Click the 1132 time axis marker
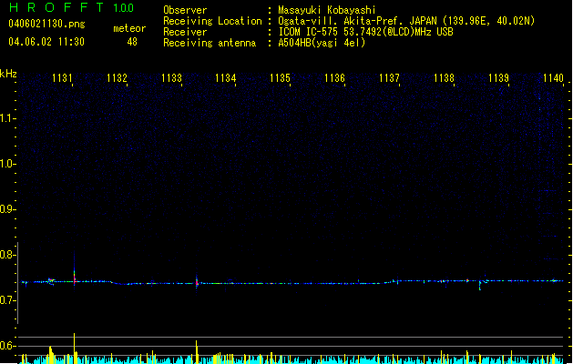Screen dimensions: 573x364 coord(117,78)
